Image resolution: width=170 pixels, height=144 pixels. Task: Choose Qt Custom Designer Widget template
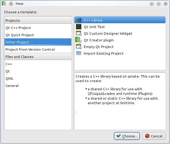pos(120,33)
